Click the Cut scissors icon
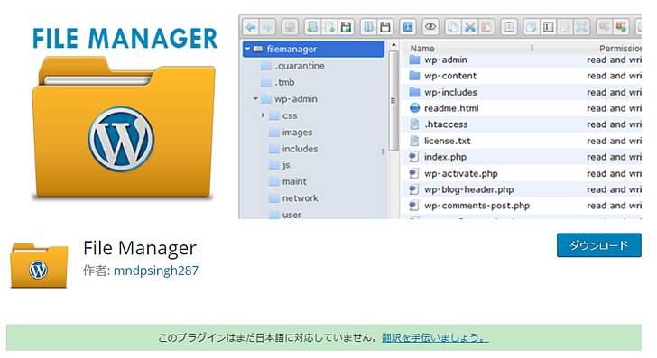 tap(470, 28)
